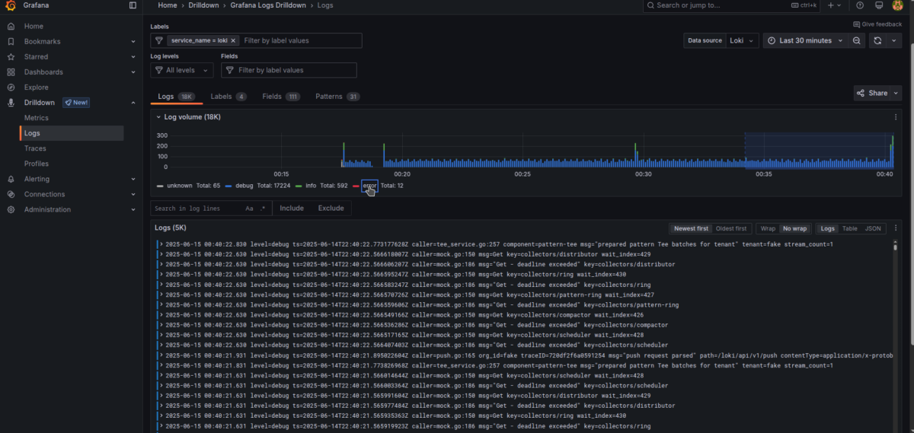Viewport: 914px width, 433px height.
Task: Click the dock sidebar menu icon
Action: pos(133,5)
